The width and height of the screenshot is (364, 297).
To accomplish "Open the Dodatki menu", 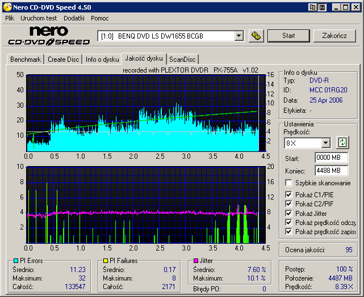I will pyautogui.click(x=74, y=18).
